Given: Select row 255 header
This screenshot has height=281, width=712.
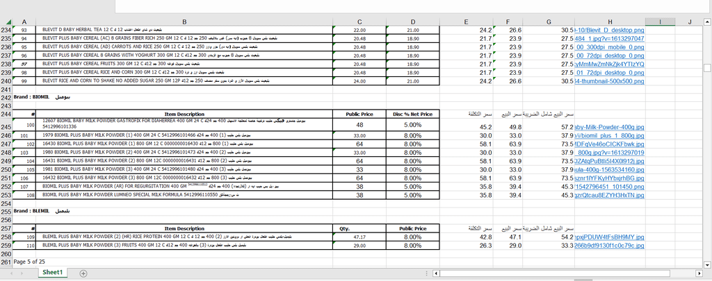Looking at the screenshot, I should [x=6, y=212].
